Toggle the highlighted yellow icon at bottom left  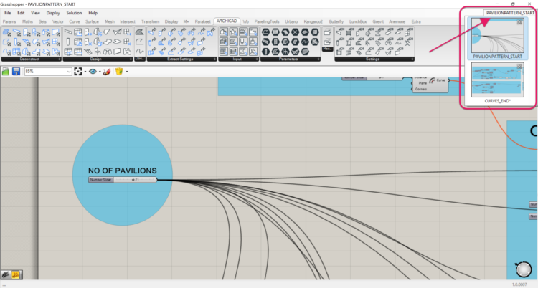point(14,274)
